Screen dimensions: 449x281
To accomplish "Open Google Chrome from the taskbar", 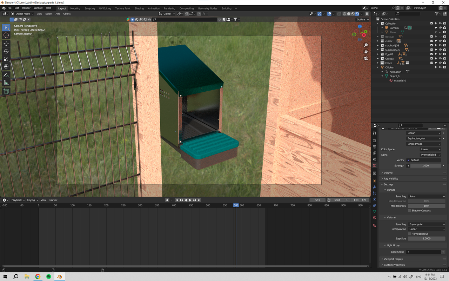I will [x=38, y=277].
